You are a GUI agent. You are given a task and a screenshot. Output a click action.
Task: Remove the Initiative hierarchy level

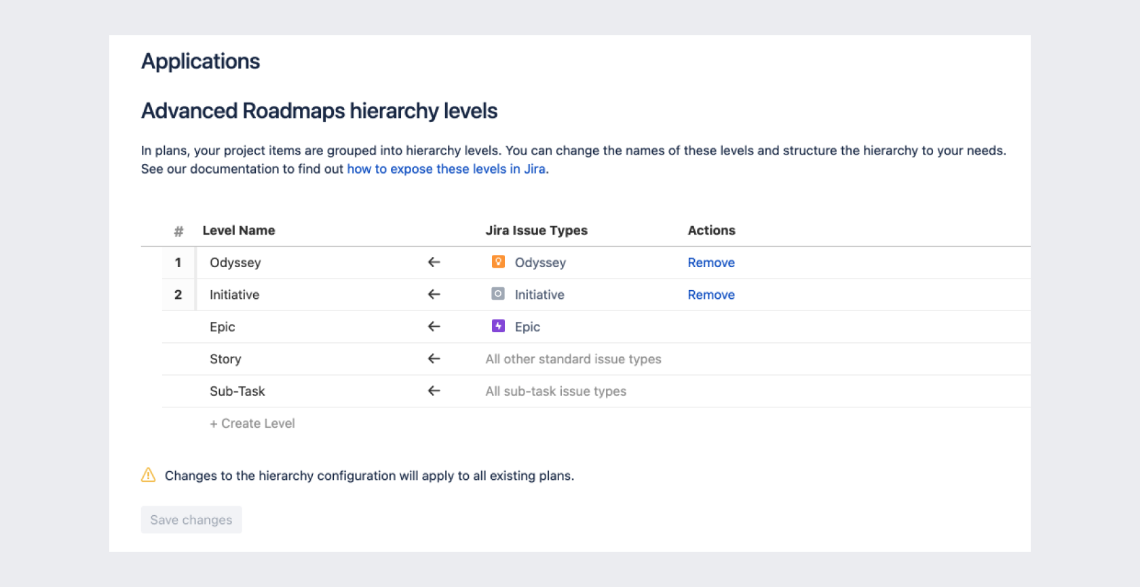click(710, 295)
